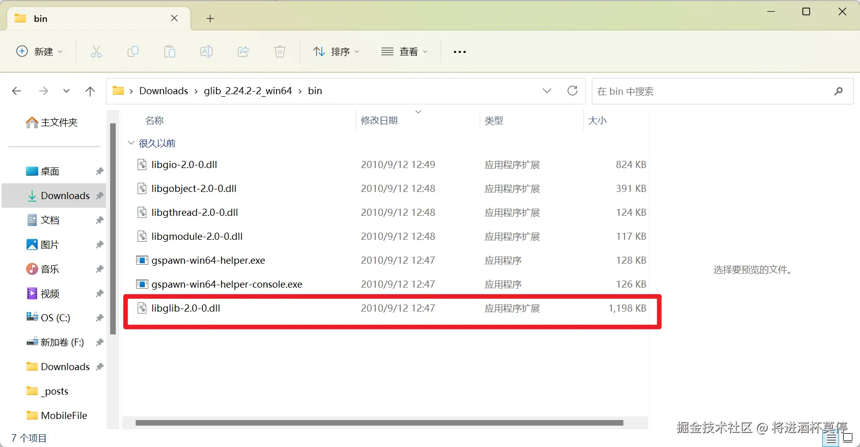Open 文档 documents in sidebar

tap(43, 220)
